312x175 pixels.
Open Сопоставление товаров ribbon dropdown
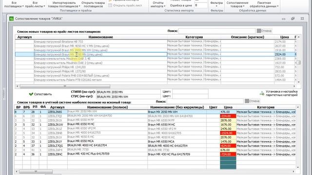pos(237,4)
